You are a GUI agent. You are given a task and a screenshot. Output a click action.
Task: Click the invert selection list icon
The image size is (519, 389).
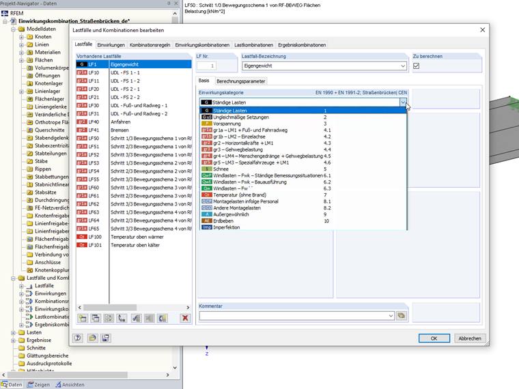(x=163, y=318)
